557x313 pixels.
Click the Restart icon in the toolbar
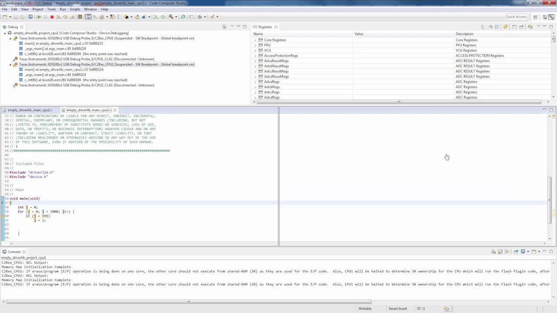pyautogui.click(x=137, y=17)
